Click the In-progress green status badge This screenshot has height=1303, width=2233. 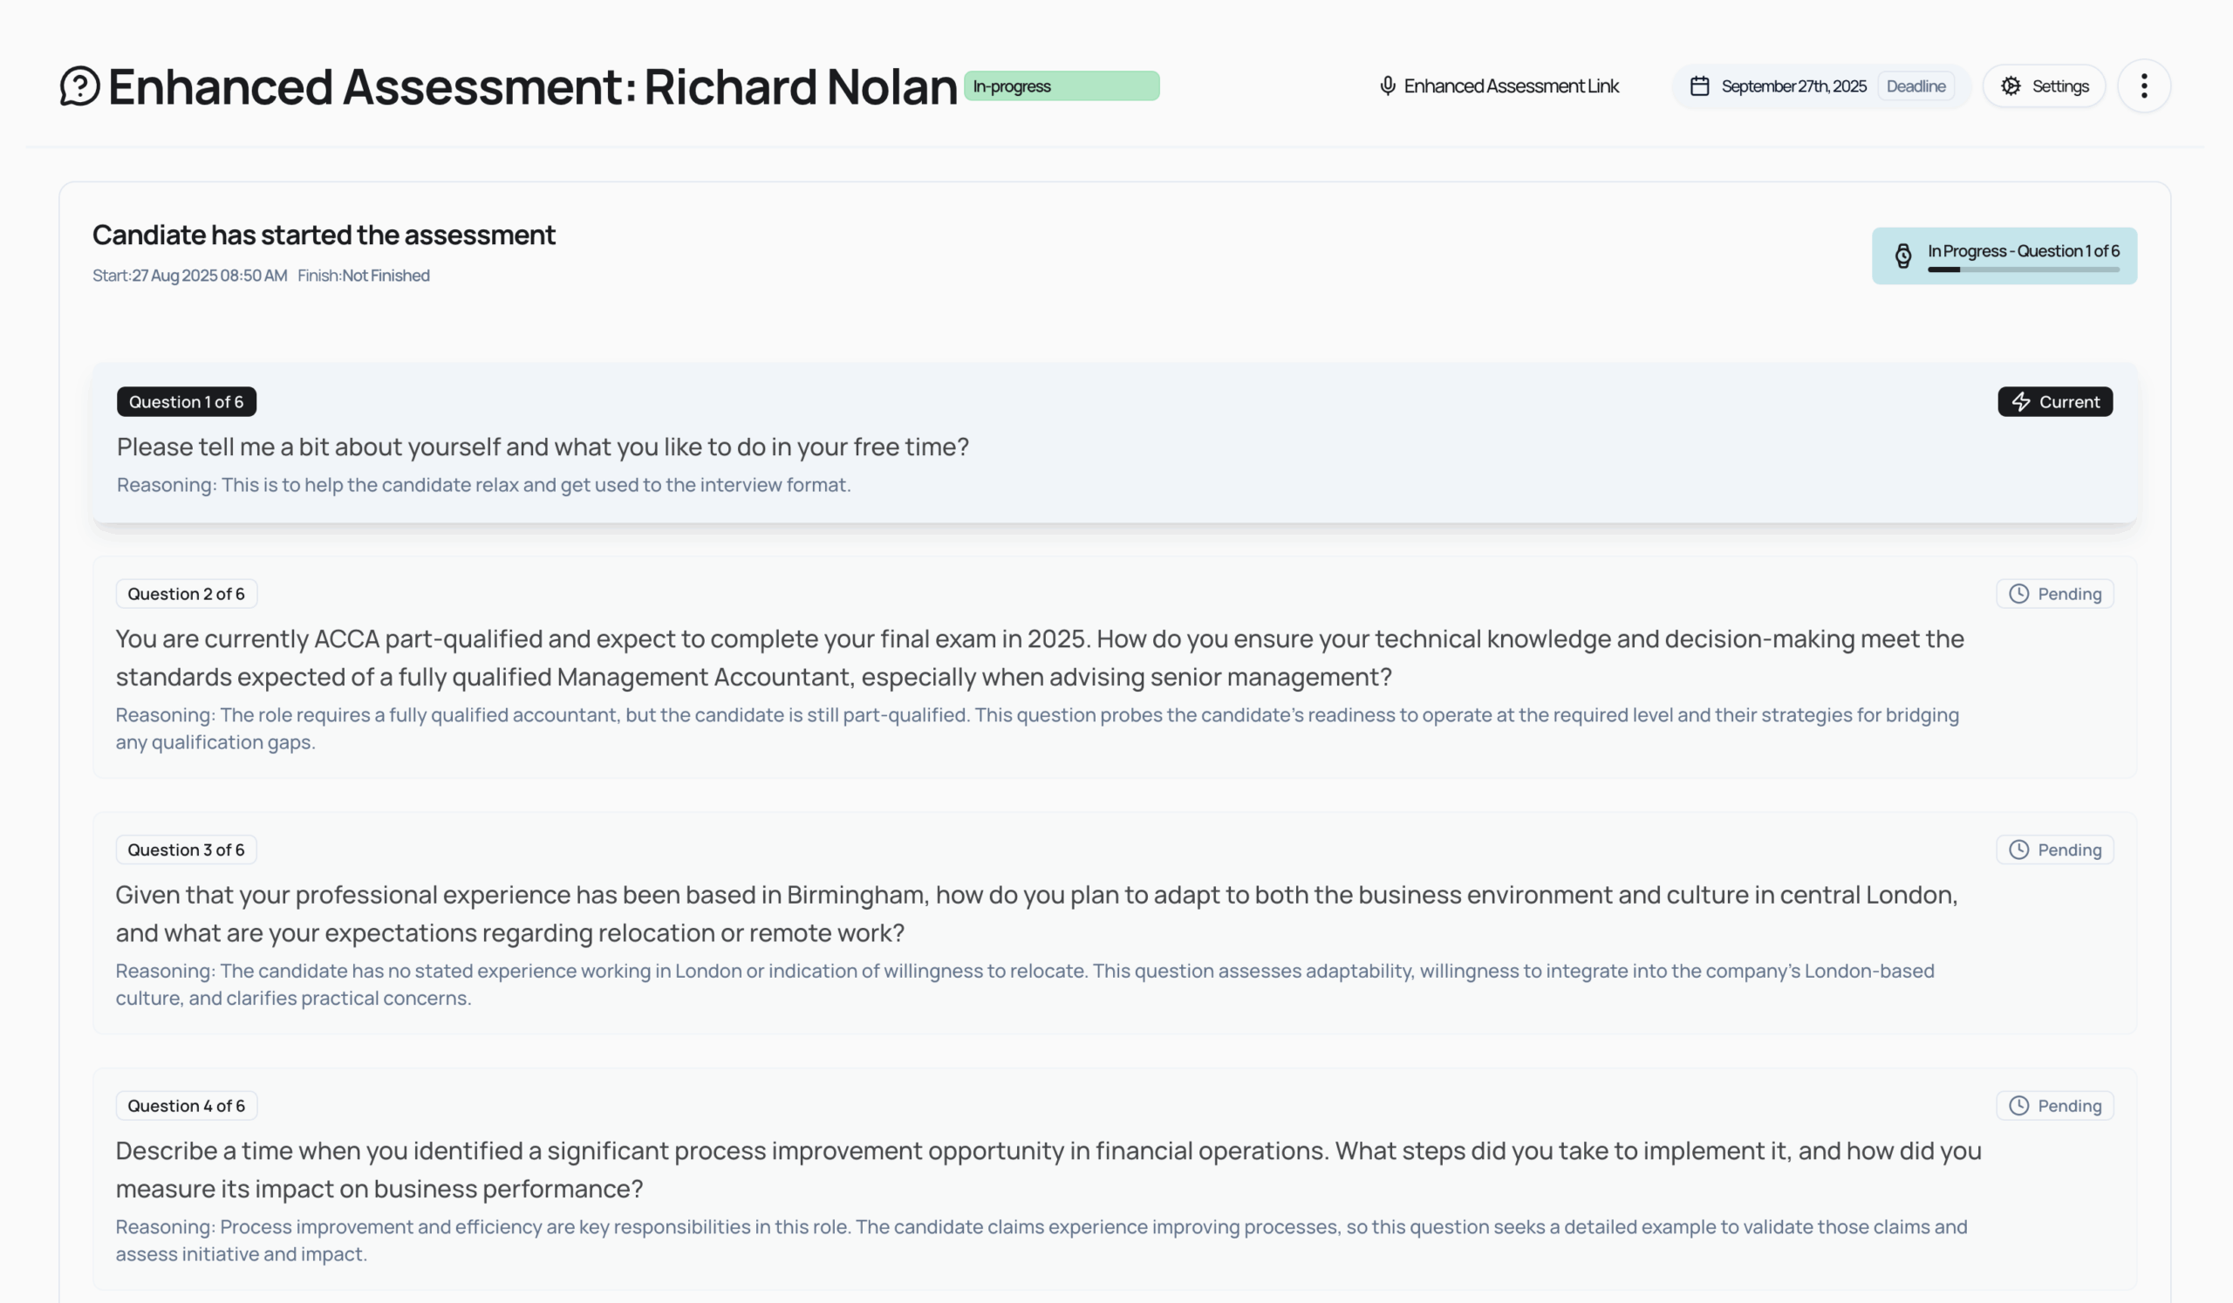point(1061,86)
